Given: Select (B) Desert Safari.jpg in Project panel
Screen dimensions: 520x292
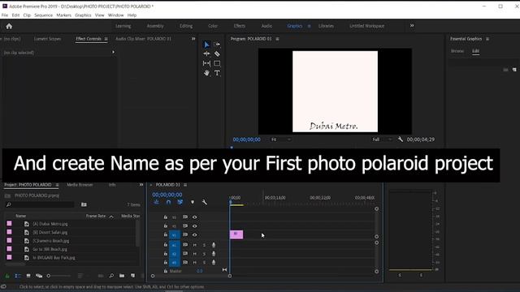Looking at the screenshot, I should 50,233.
